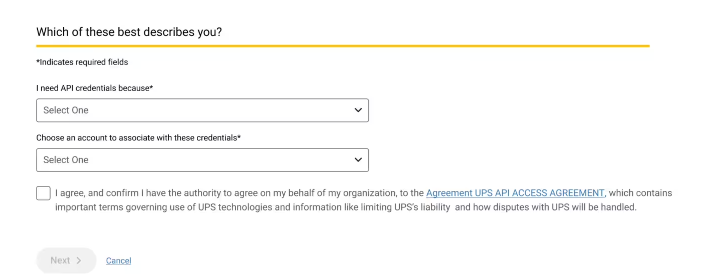
Task: Click the '*Indicates required fields' note
Action: [x=82, y=62]
